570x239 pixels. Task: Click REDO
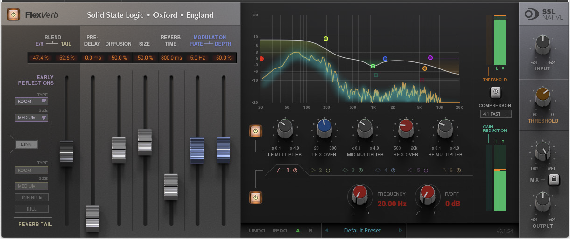[280, 231]
